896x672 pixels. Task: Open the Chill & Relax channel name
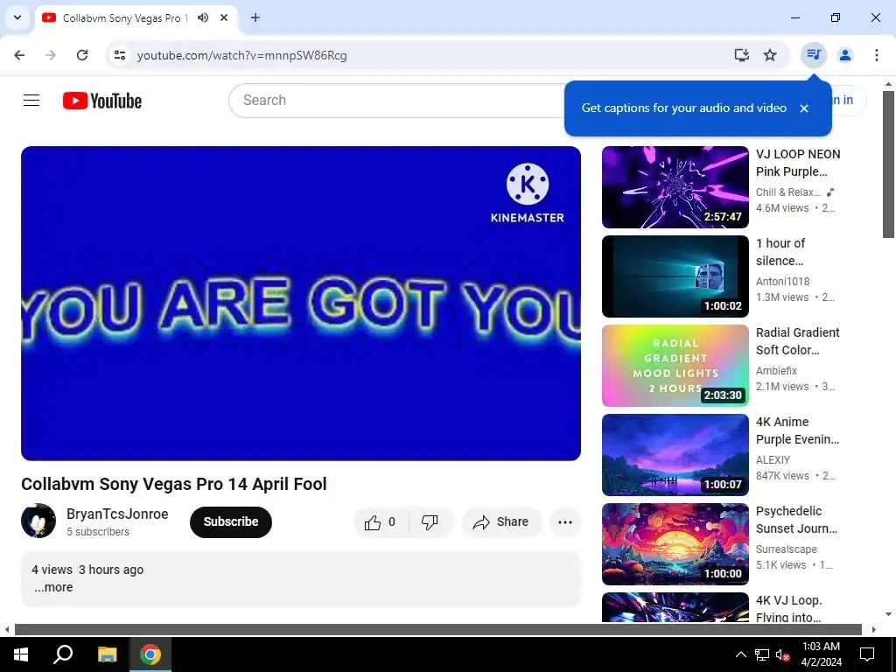[x=788, y=192]
